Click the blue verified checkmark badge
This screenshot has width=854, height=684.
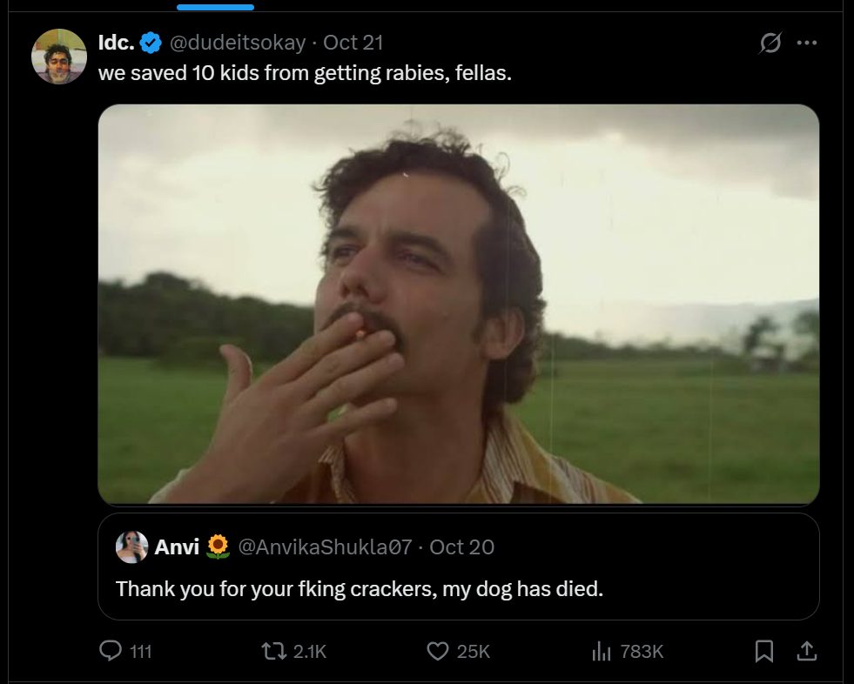tap(151, 42)
